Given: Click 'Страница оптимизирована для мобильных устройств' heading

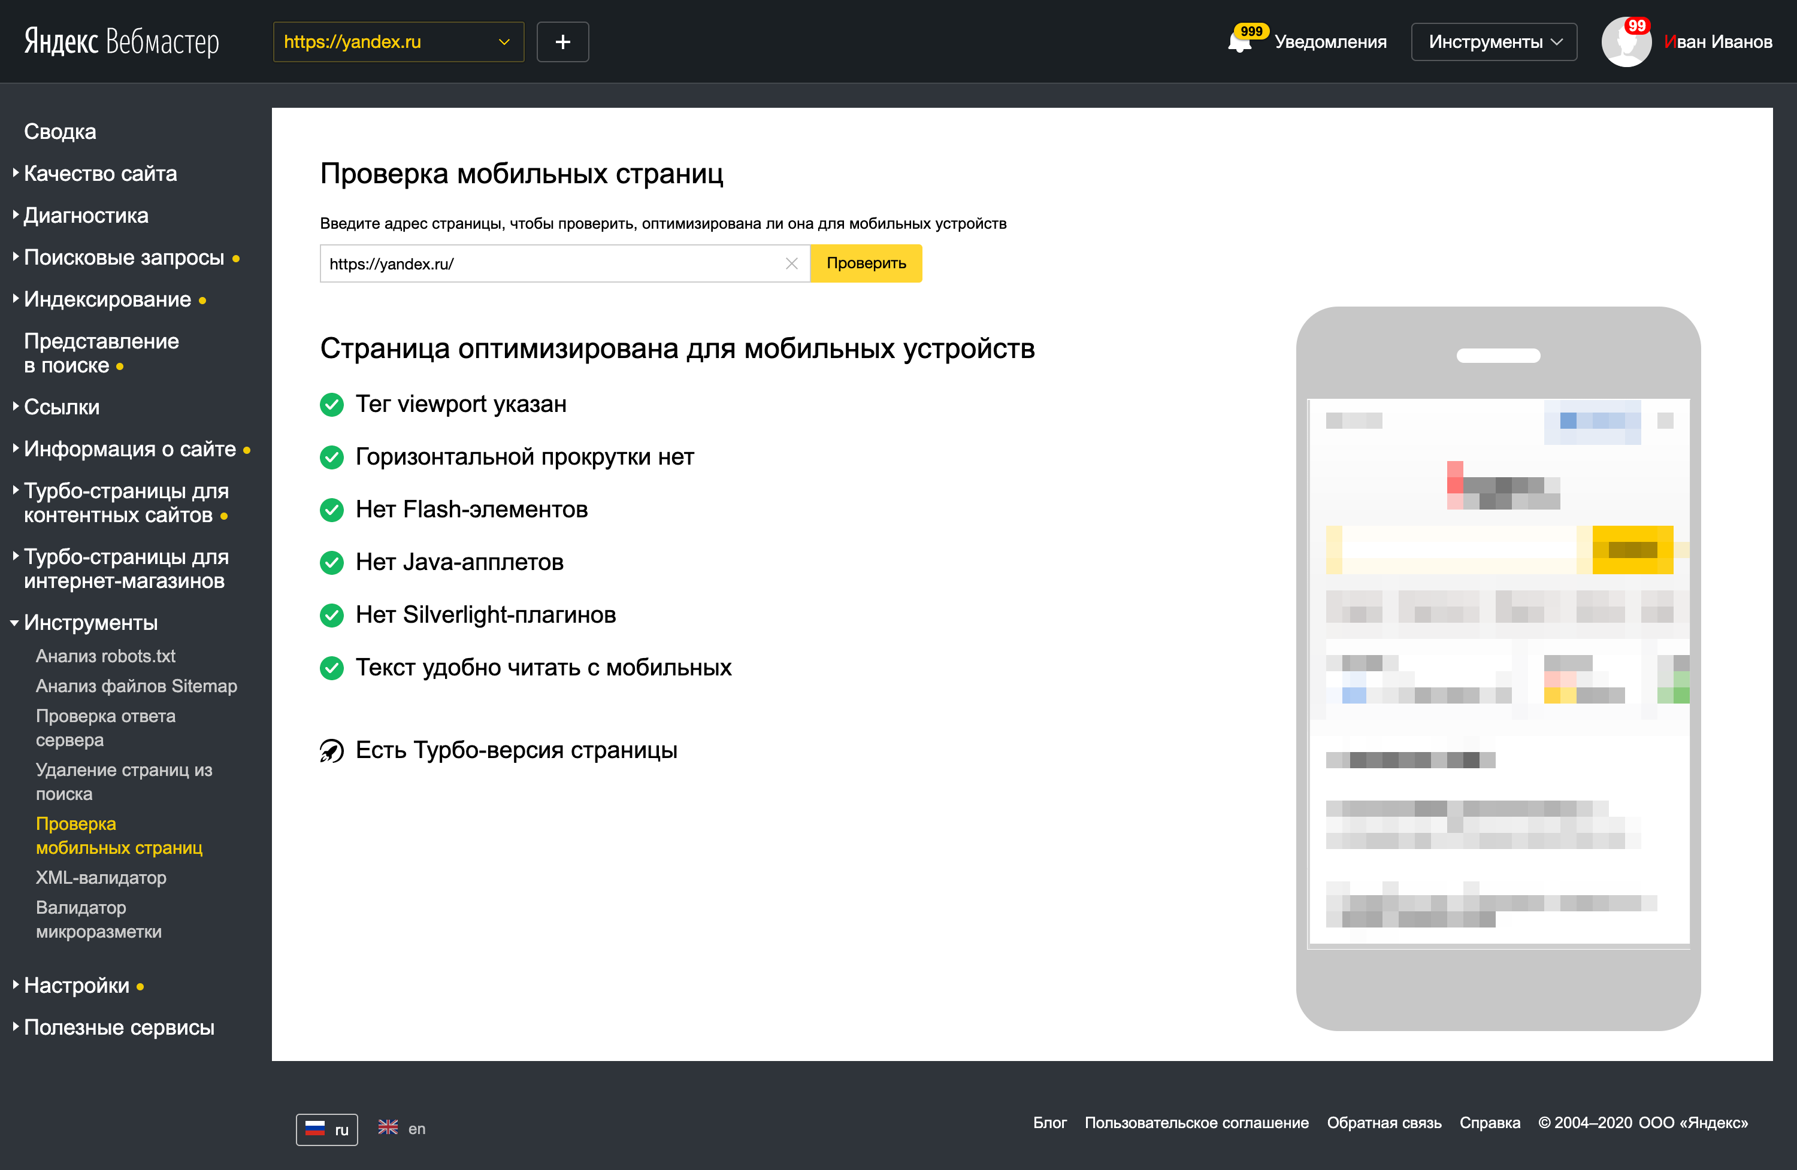Looking at the screenshot, I should click(x=677, y=348).
